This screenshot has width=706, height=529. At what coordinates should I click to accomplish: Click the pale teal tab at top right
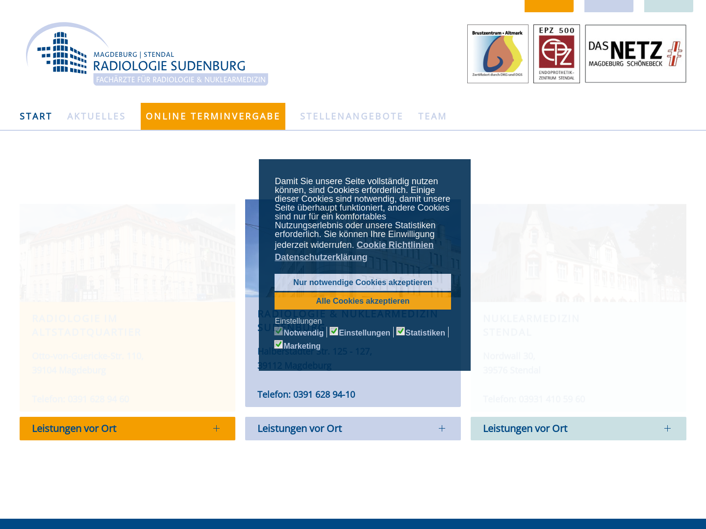point(669,6)
